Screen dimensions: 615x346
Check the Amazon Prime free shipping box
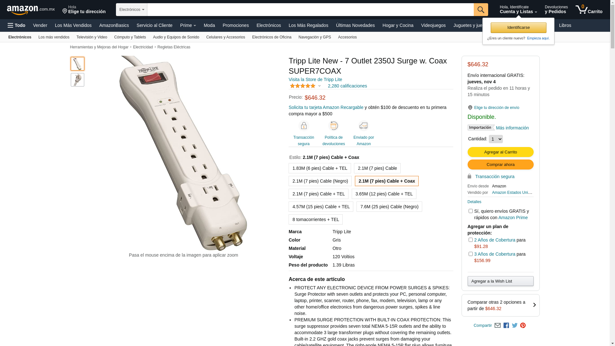[471, 211]
